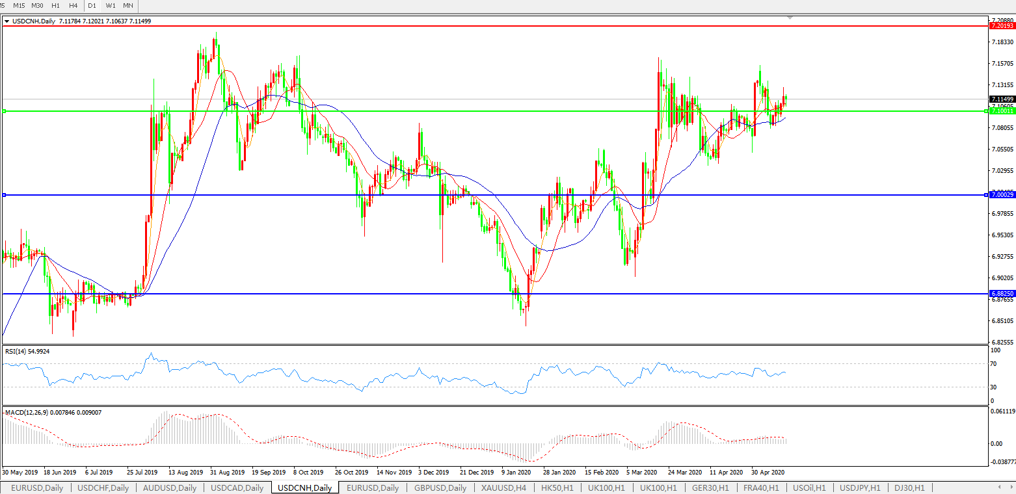This screenshot has width=1016, height=494.
Task: Switch to the M15 timeframe
Action: [x=19, y=5]
